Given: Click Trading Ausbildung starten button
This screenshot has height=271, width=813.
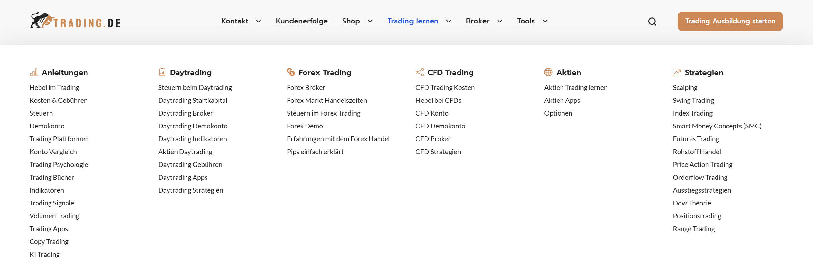Looking at the screenshot, I should 730,21.
